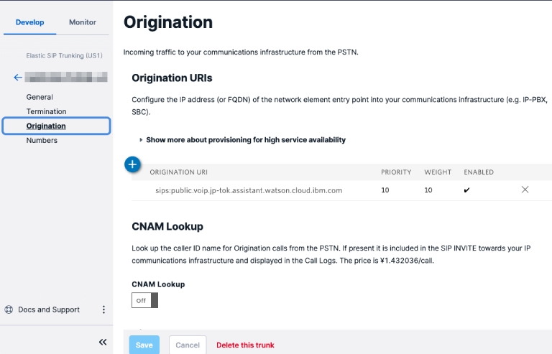Screen dimensions: 552x354
Task: Open Termination settings in sidebar
Action: 46,111
